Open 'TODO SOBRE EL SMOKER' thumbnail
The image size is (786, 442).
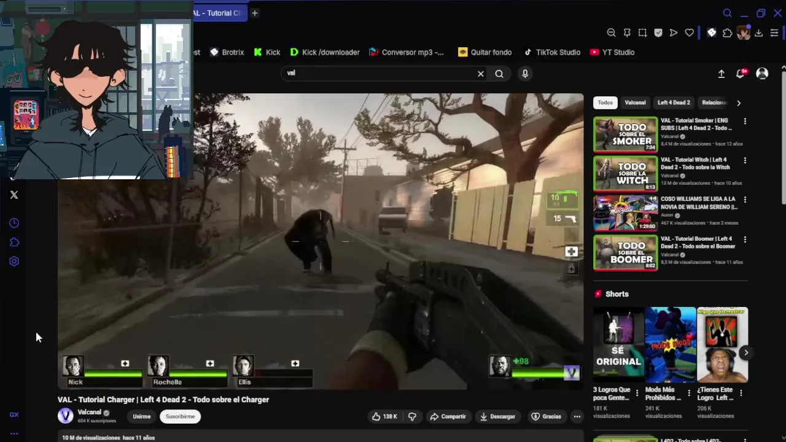click(x=625, y=134)
